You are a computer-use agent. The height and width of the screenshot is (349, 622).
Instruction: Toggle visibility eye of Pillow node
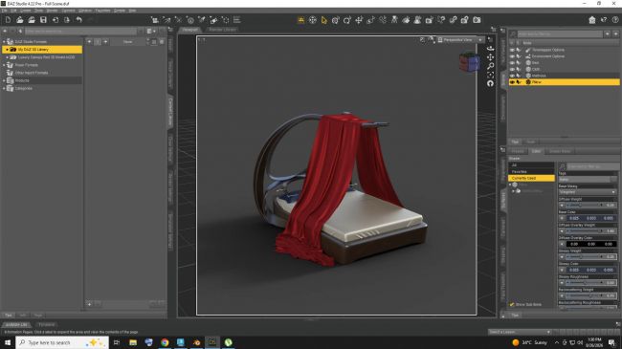point(512,82)
